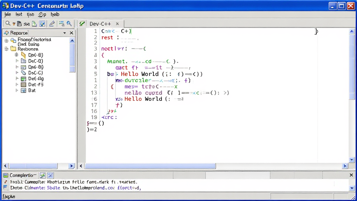Click the green arrow icon beside Conmplertio
The width and height of the screenshot is (357, 201).
[x=43, y=175]
